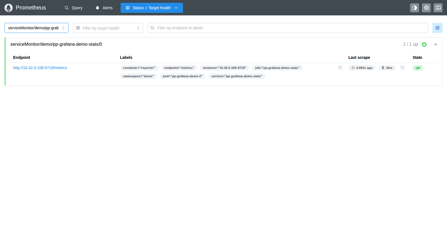Image resolution: width=447 pixels, height=251 pixels.
Task: Click the collapse-all pools icon button
Action: (438, 28)
